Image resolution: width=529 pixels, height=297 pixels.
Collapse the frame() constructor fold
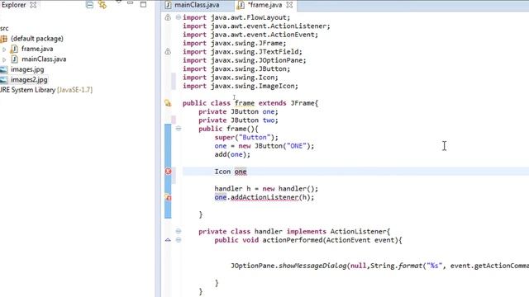point(179,129)
